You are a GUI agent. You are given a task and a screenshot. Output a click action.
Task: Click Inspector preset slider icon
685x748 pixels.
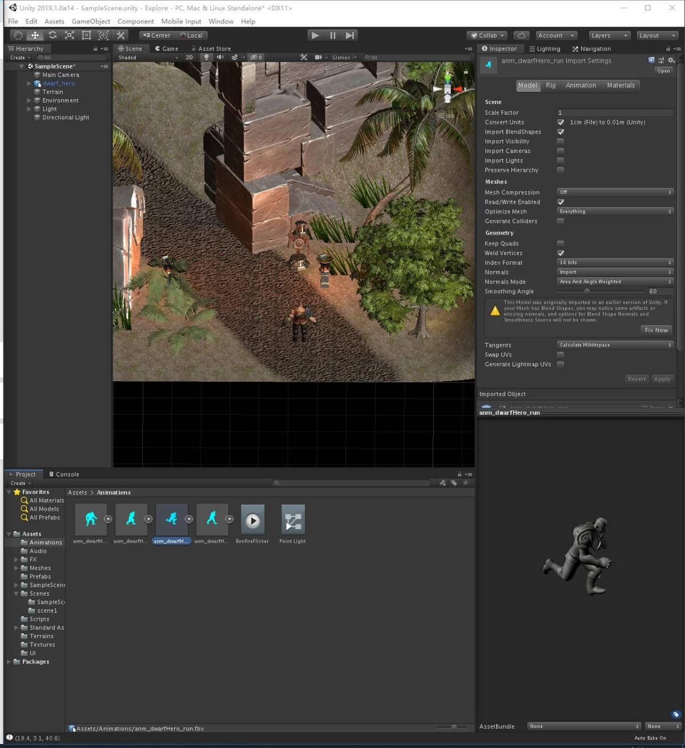[x=661, y=60]
